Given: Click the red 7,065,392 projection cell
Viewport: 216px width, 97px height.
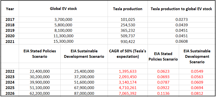Looking at the screenshot, I should 128,93.
